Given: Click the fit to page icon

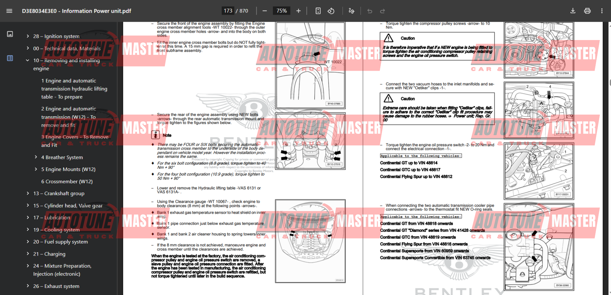Looking at the screenshot, I should [318, 11].
